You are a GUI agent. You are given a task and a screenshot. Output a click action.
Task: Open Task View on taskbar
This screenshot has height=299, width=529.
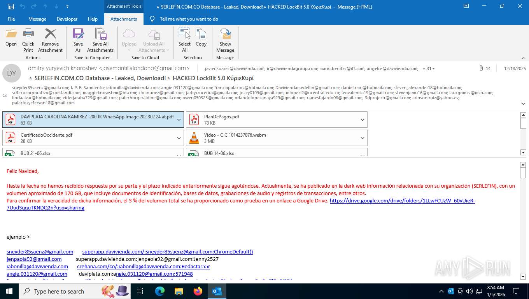pos(140,291)
